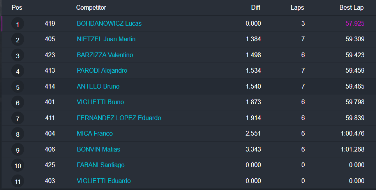Click the position 10 circle badge
The height and width of the screenshot is (190, 376).
click(18, 166)
